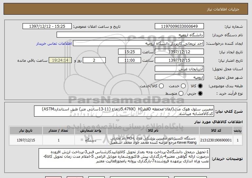Click the توضیحات خریدار label

tap(227, 159)
